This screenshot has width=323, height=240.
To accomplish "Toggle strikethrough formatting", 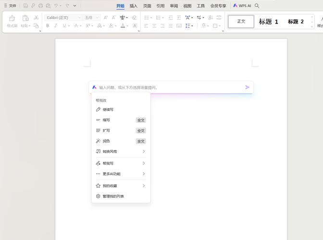I will coord(76,26).
